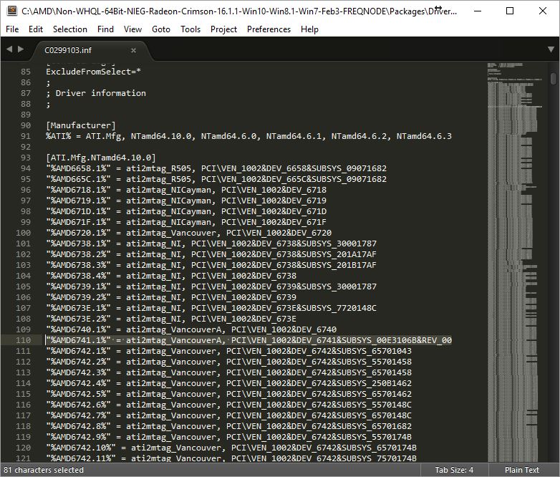Open the View menu
This screenshot has height=477, width=560.
(x=132, y=29)
